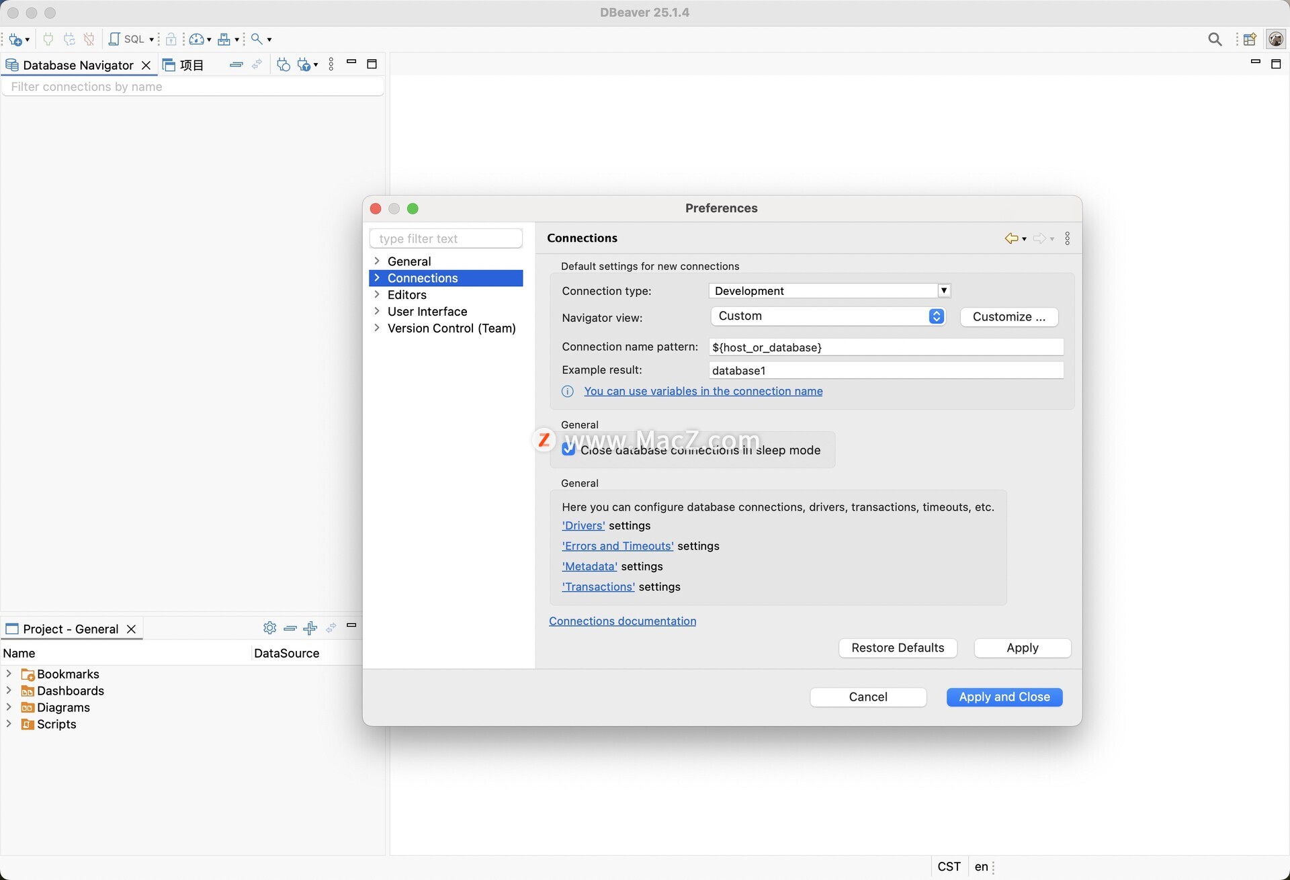Open Connections documentation link
Viewport: 1290px width, 880px height.
tap(622, 621)
